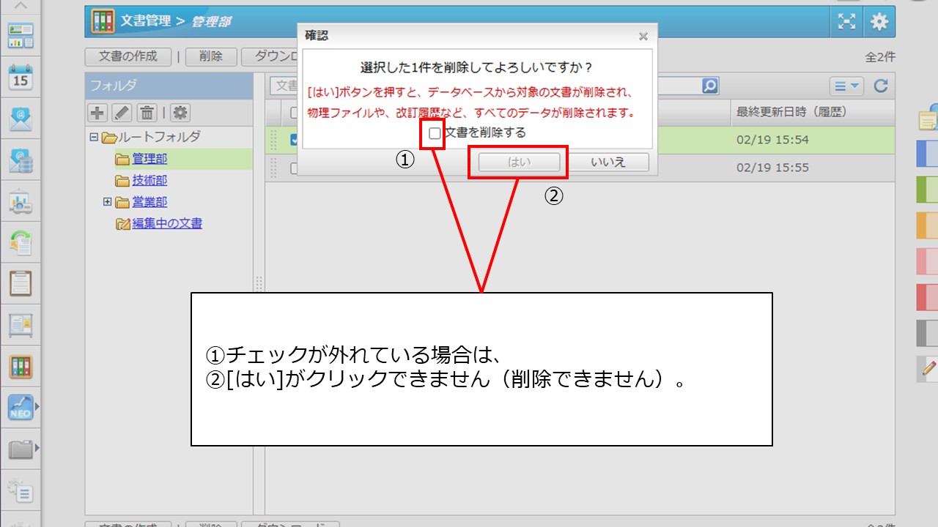This screenshot has width=938, height=527.
Task: Select the red color tab on right
Action: click(927, 297)
